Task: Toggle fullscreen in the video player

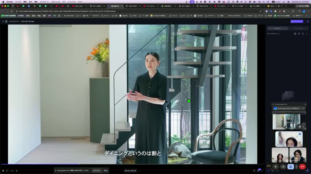Action: pos(262,171)
